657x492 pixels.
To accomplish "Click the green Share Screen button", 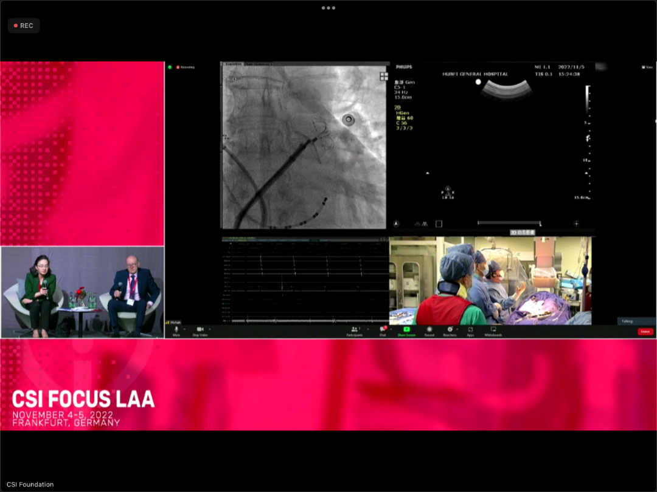I will 406,329.
